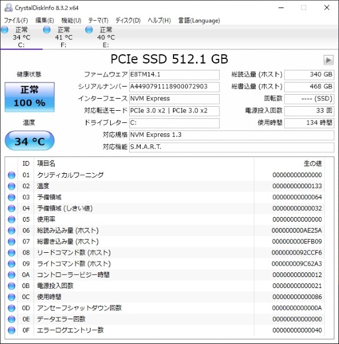The height and width of the screenshot is (344, 339).
Task: Click status orb for ID 02 温度
Action: [x=12, y=186]
